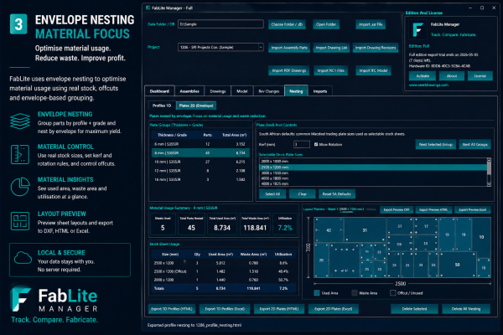Click Delete All Nesting

[466, 309]
